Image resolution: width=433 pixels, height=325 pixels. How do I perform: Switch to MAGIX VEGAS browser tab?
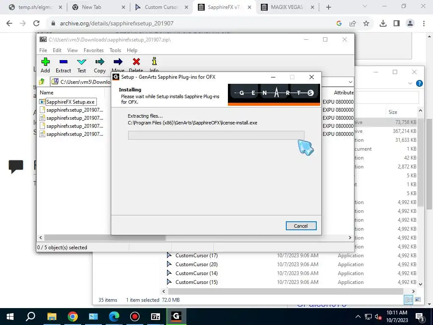[x=287, y=7]
